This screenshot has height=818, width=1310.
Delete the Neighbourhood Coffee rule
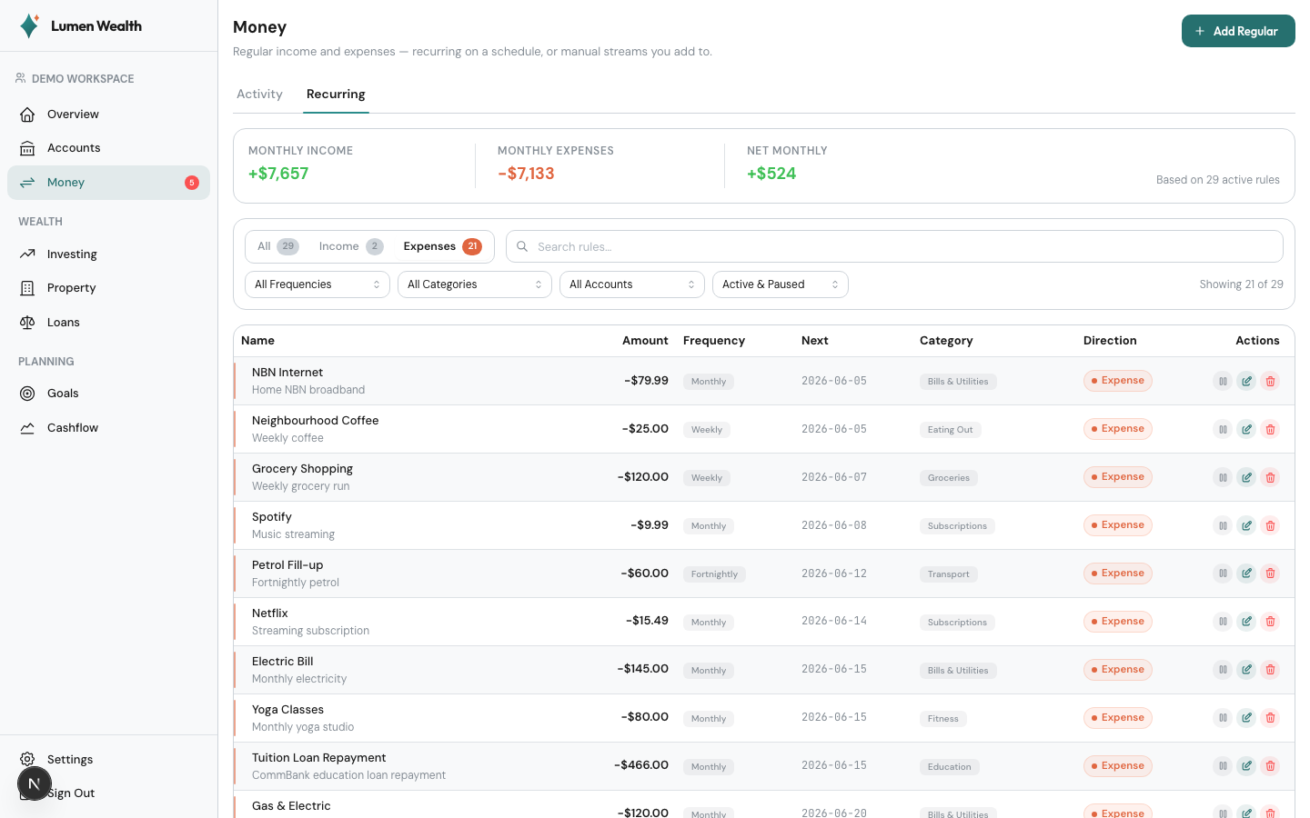coord(1270,429)
